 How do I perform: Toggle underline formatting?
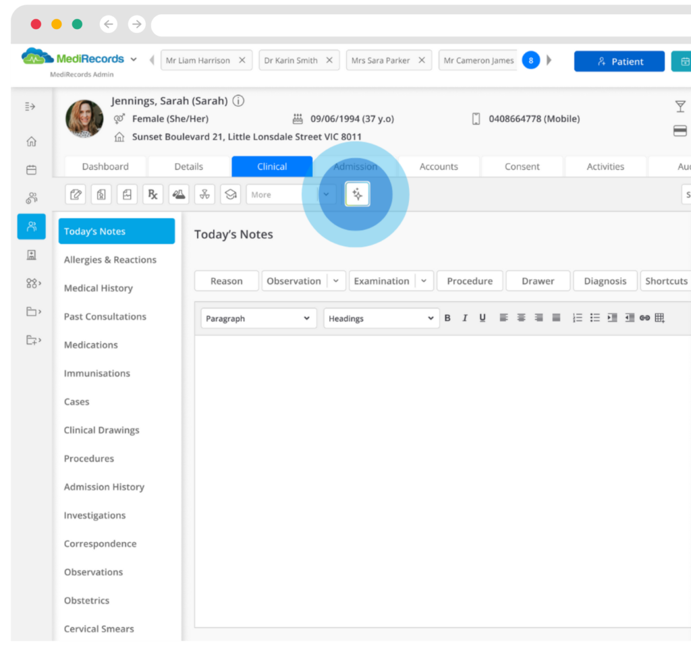point(482,318)
